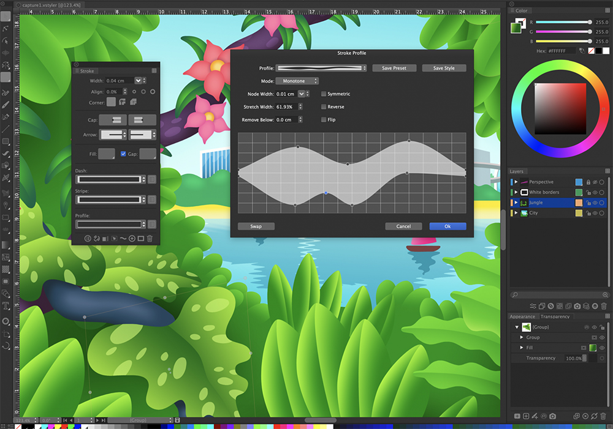Select the Line tool in left toolbar

point(6,130)
